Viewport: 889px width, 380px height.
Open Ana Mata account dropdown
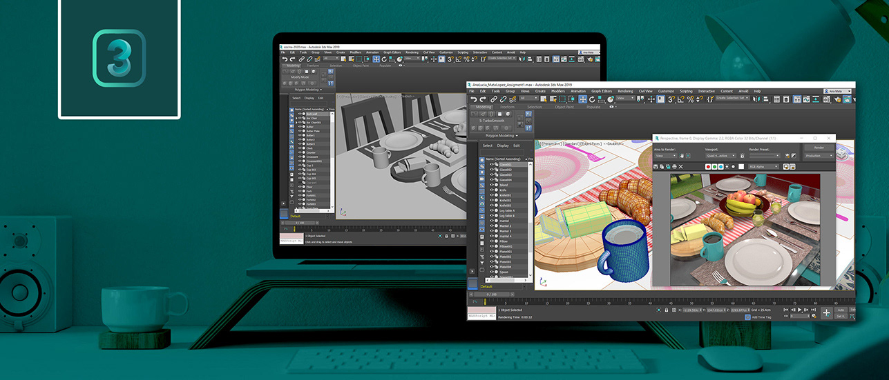pos(836,91)
